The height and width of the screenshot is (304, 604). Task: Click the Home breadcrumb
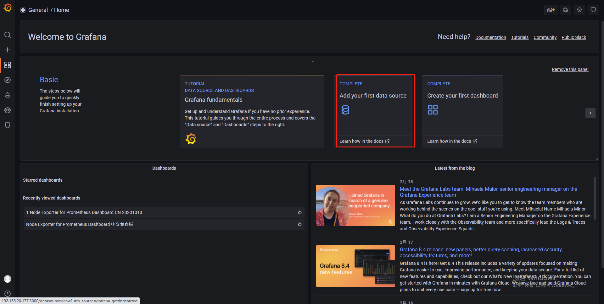tap(61, 10)
